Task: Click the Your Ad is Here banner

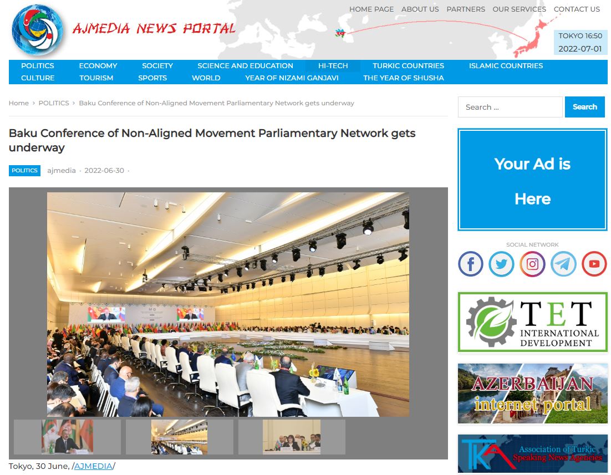Action: (x=532, y=180)
